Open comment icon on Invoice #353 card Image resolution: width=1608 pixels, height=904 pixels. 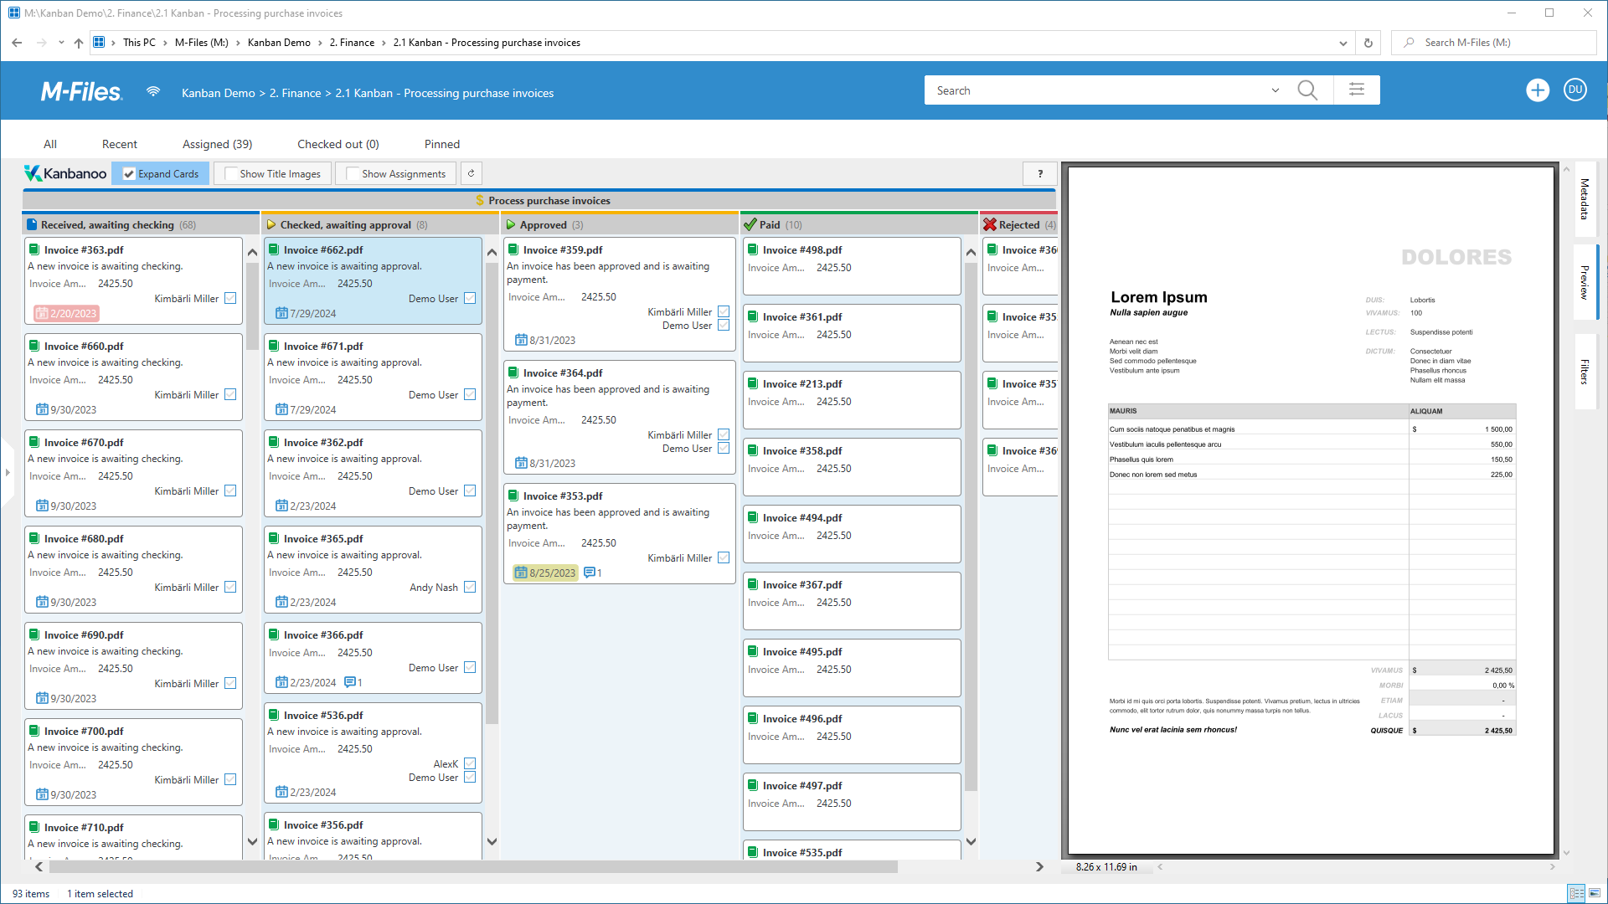[590, 573]
